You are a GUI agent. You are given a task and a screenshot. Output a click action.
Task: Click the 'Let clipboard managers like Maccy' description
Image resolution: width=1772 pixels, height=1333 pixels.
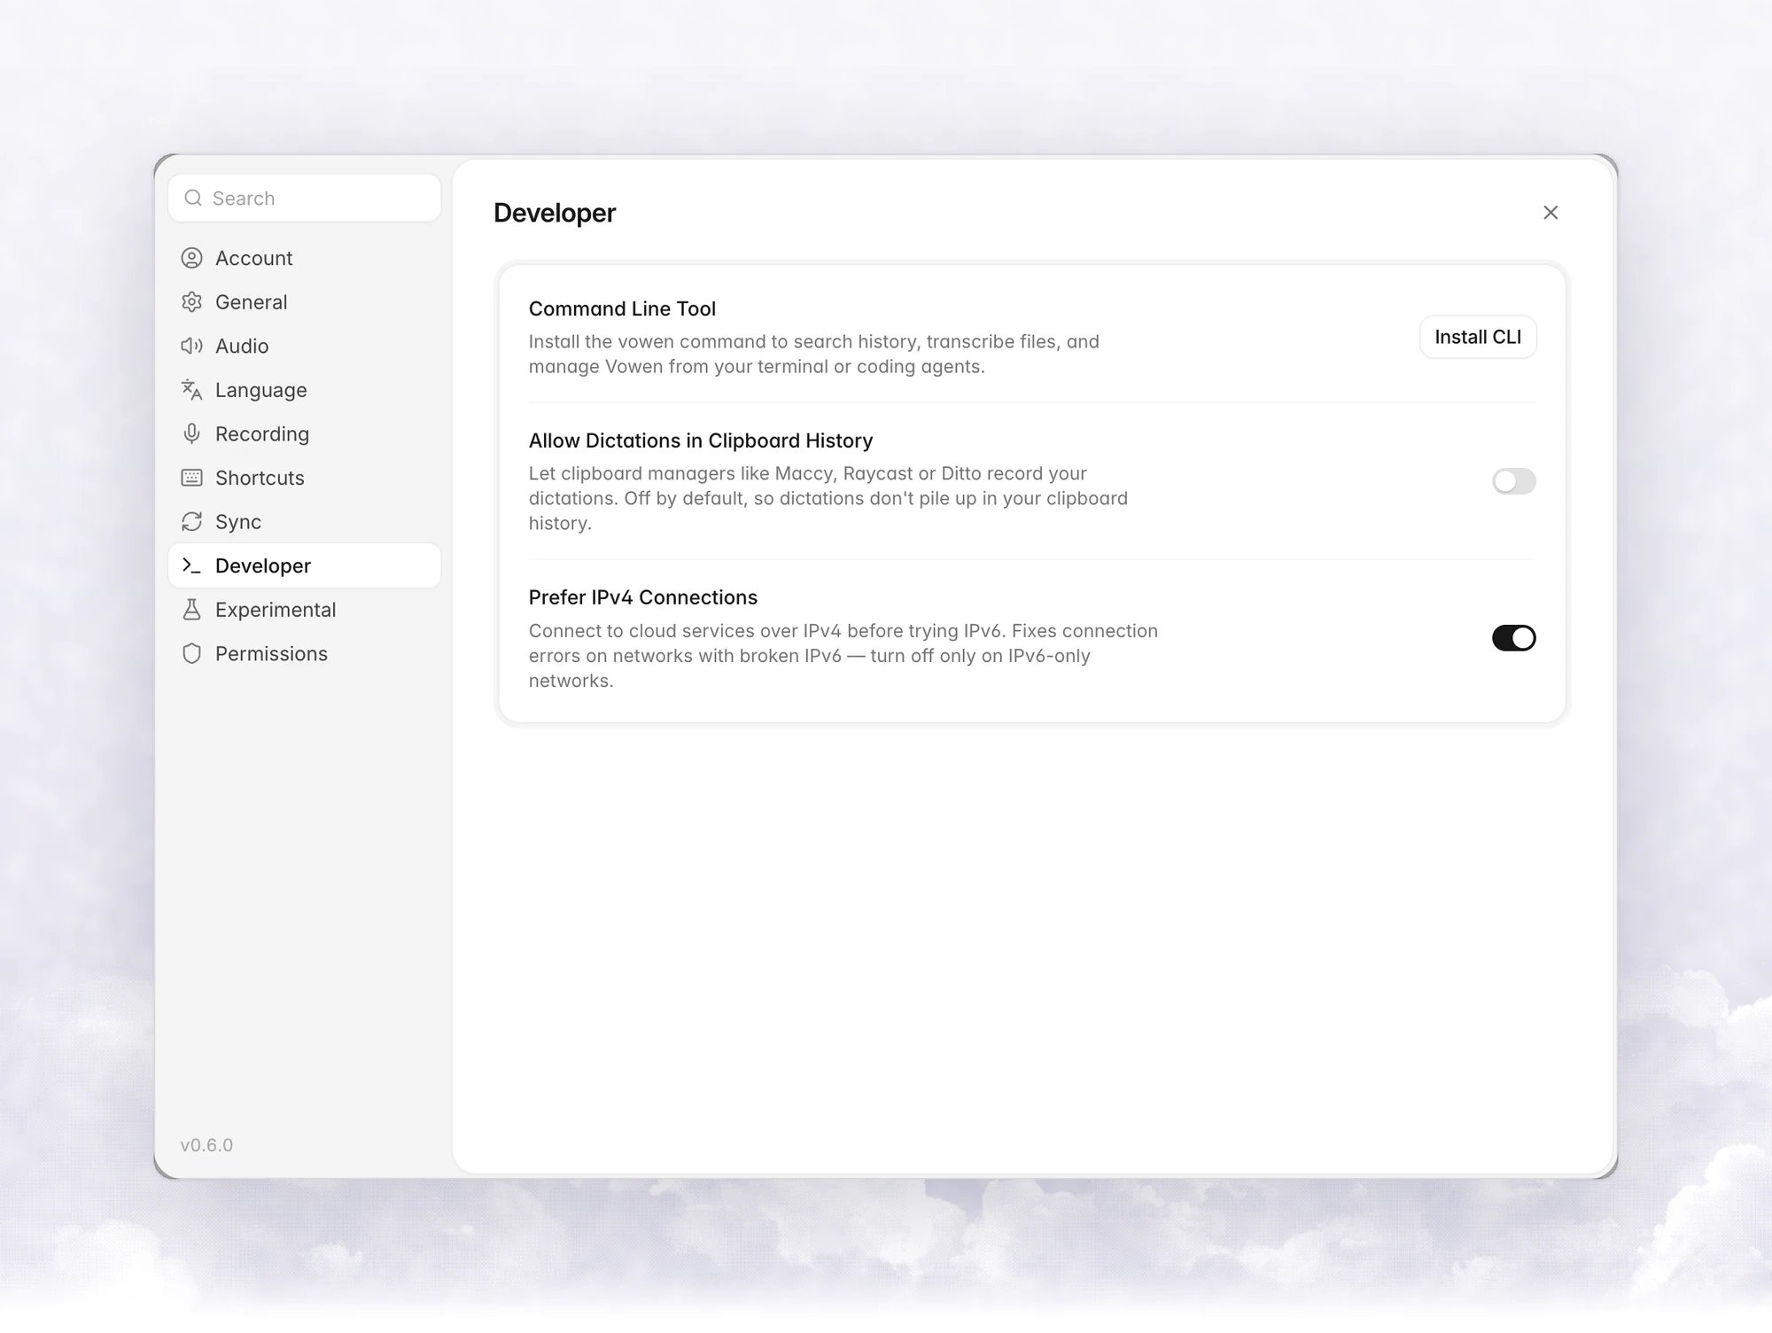coord(828,498)
